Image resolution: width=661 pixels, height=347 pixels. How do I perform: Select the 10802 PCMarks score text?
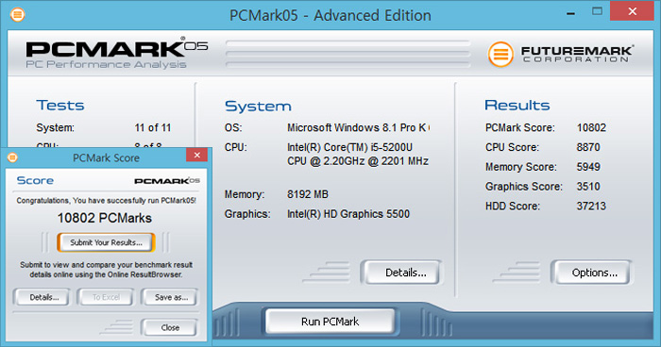[105, 218]
